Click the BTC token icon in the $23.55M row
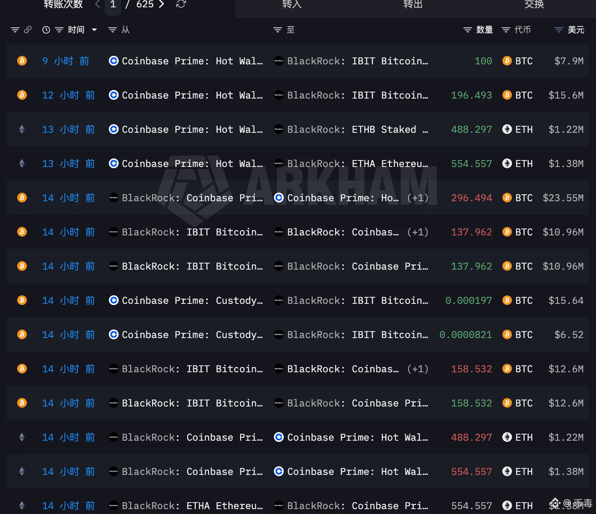Image resolution: width=596 pixels, height=514 pixels. point(507,198)
